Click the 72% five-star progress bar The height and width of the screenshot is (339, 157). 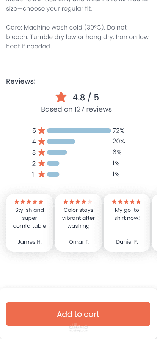(79, 131)
